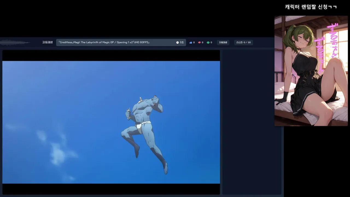350x197 pixels.
Task: Click the Magi Labyrinth of Magic title field
Action: pos(121,42)
